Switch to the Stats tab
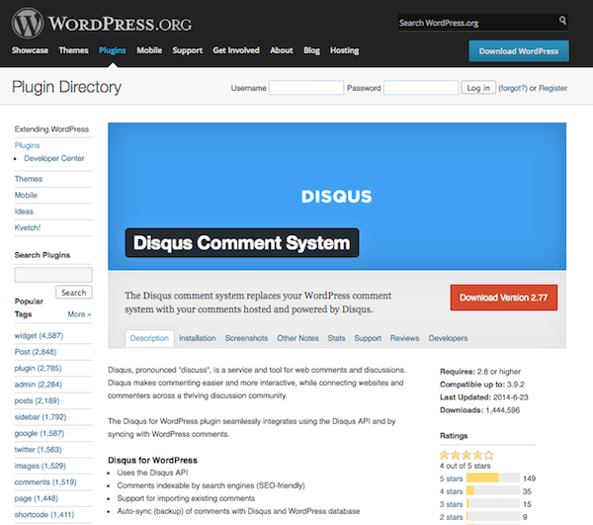This screenshot has width=593, height=525. (x=336, y=338)
